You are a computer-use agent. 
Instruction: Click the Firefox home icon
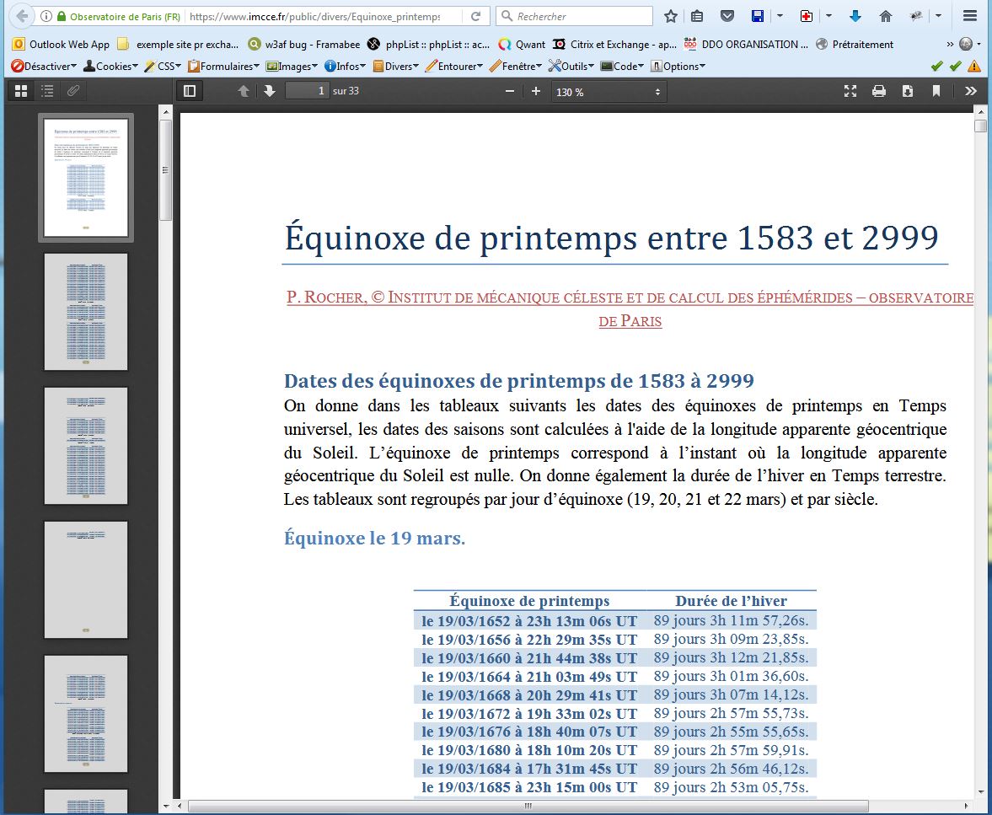pyautogui.click(x=885, y=16)
